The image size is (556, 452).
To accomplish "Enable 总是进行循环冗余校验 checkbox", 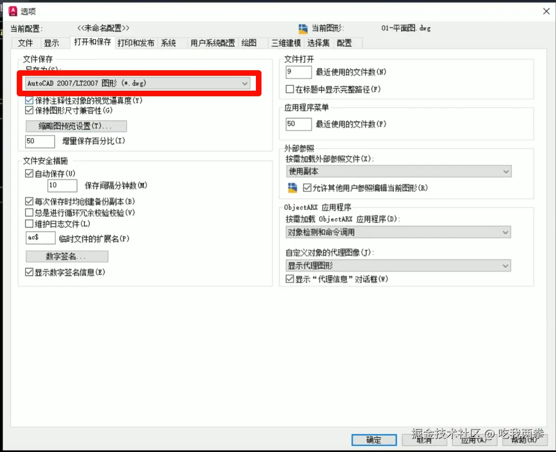I will pos(29,213).
